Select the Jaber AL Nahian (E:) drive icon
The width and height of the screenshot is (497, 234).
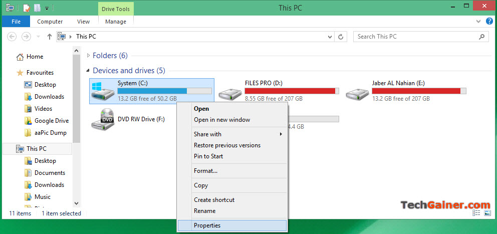[x=357, y=92]
